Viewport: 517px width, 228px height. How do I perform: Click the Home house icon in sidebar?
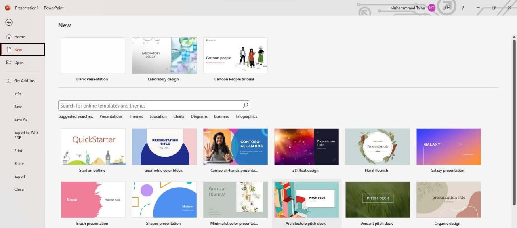[x=9, y=37]
